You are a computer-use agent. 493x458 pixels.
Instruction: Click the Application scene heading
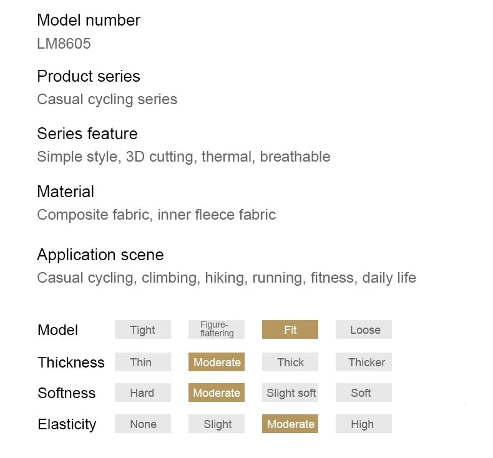coord(100,255)
